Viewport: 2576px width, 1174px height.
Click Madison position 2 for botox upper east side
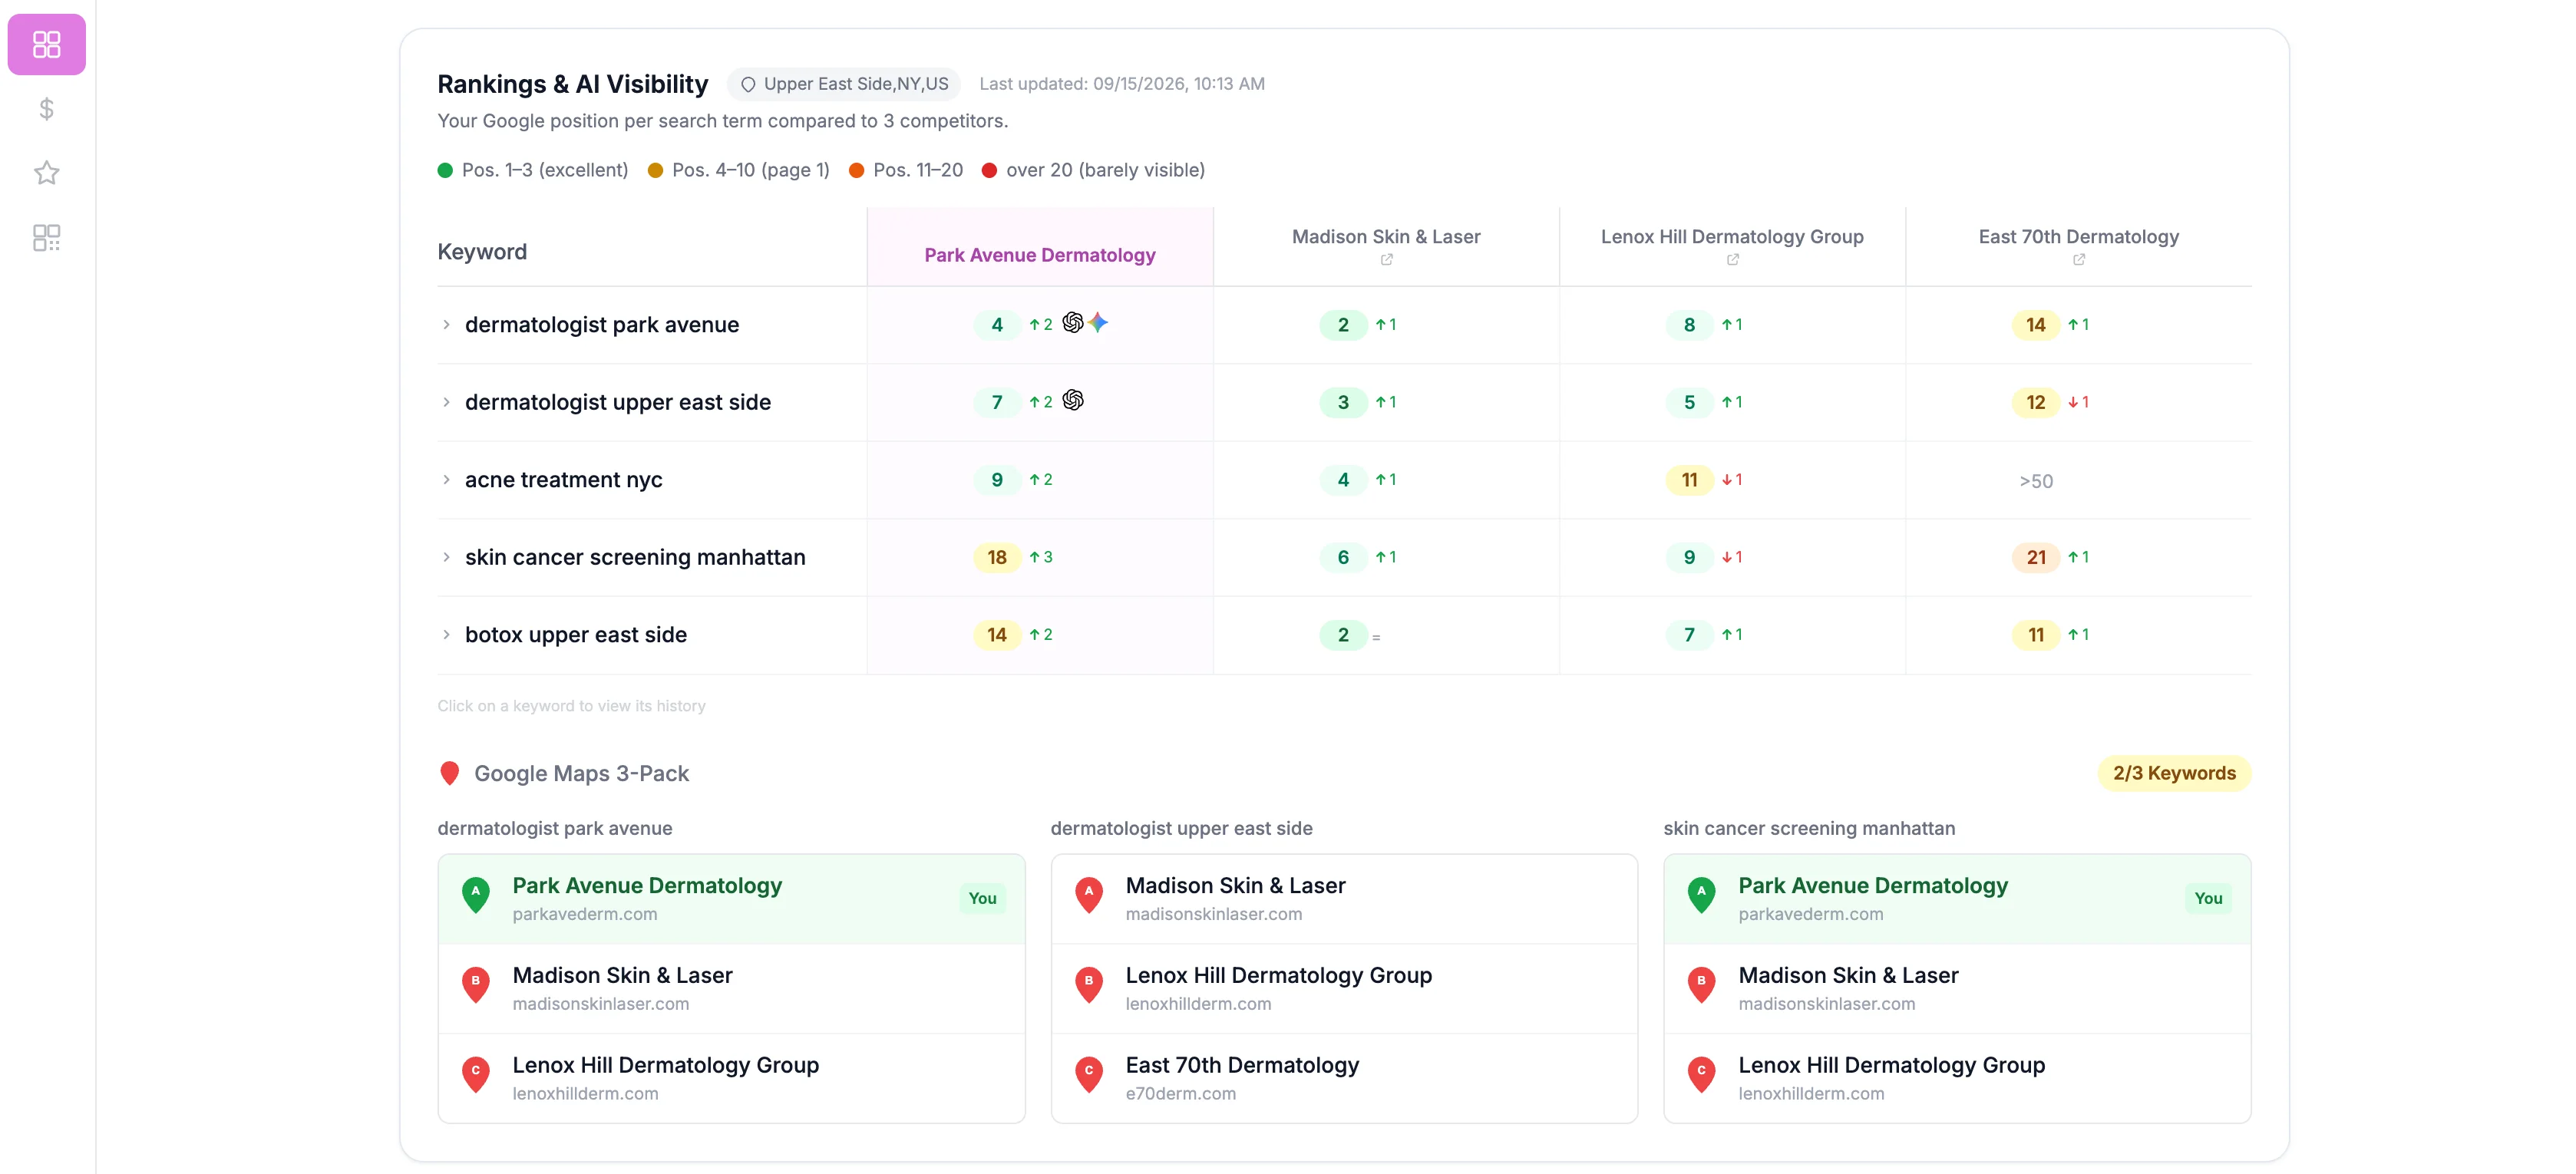[1343, 635]
